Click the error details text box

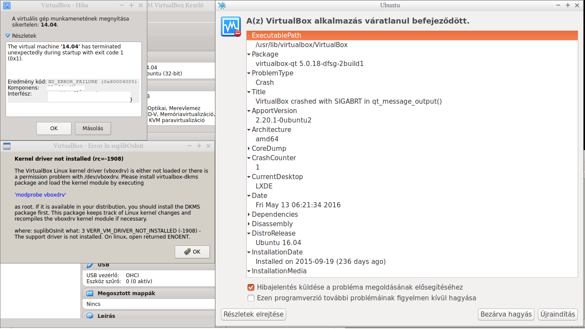[x=74, y=79]
